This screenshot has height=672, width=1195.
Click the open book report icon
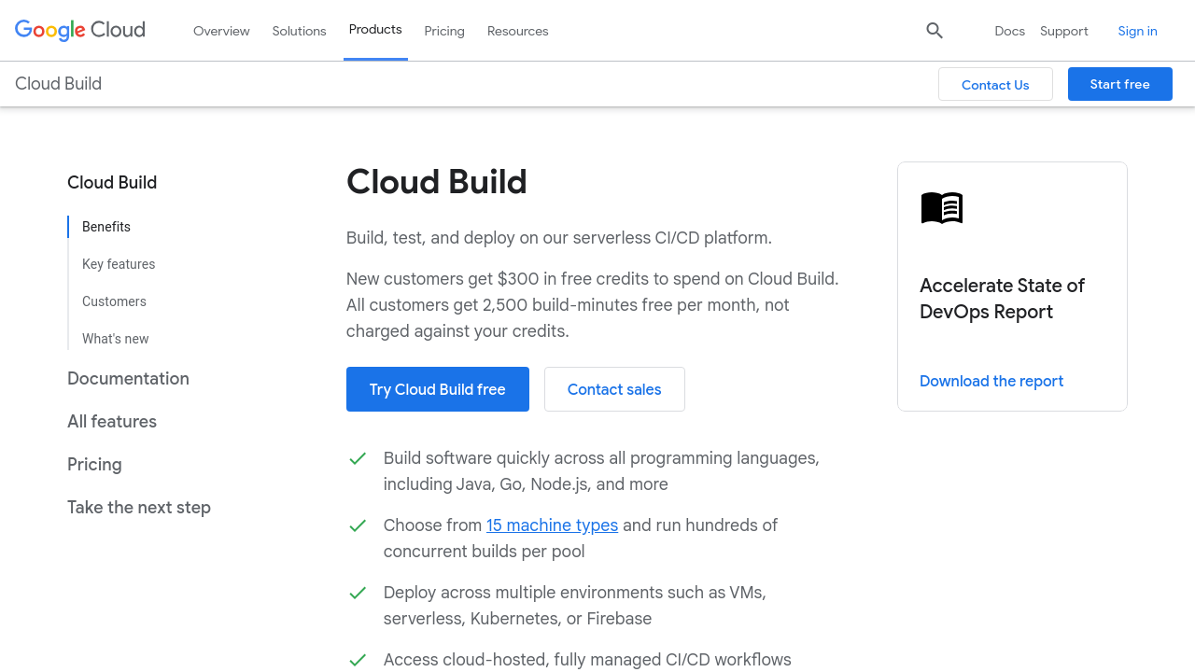(x=941, y=207)
